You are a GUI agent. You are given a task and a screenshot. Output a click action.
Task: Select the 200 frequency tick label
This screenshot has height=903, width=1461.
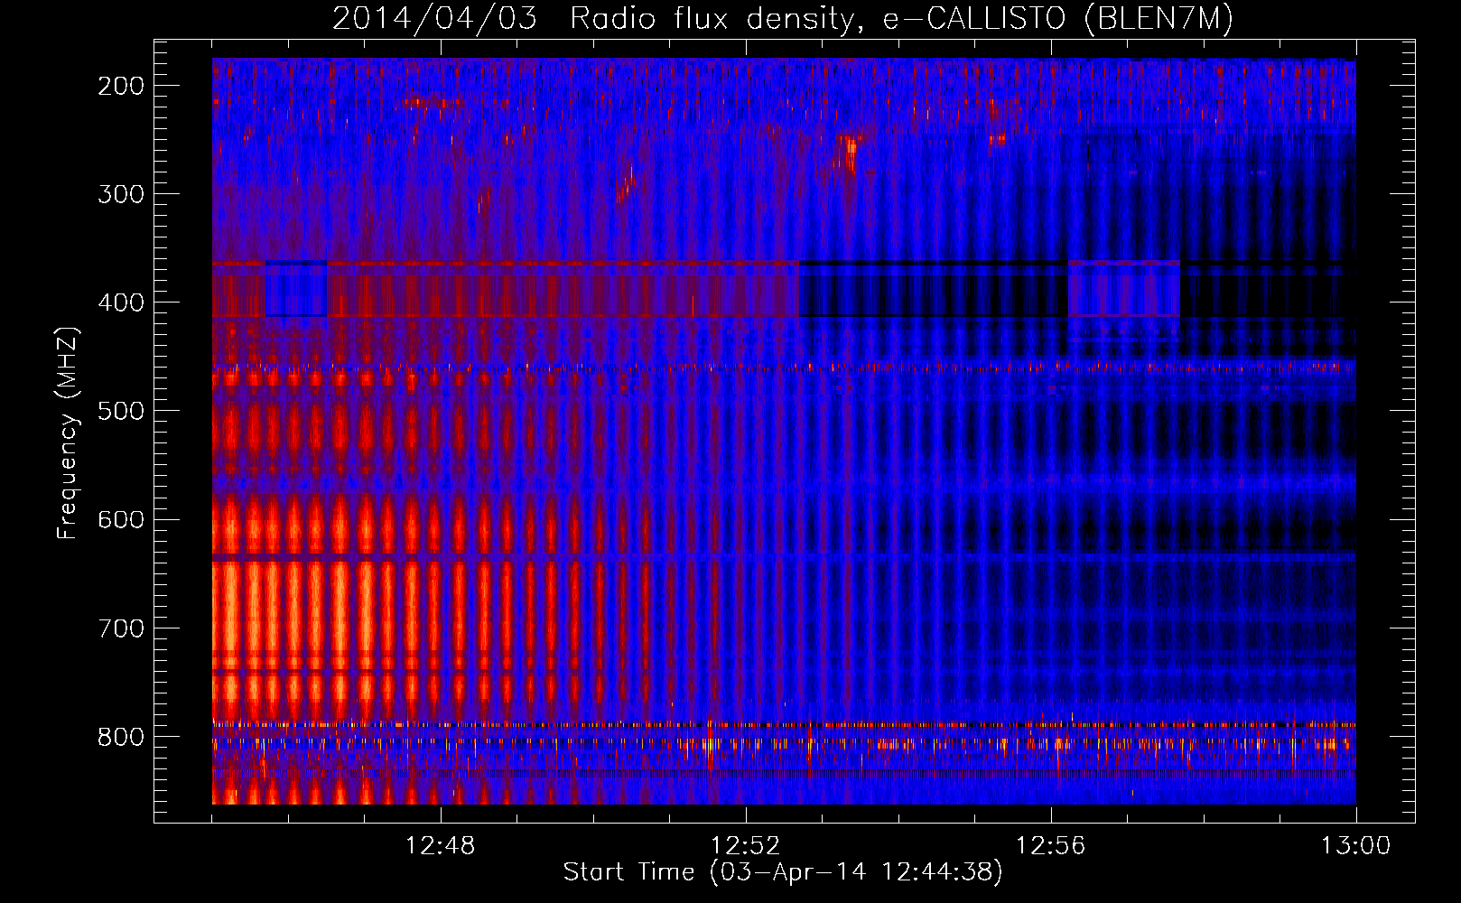tap(121, 86)
